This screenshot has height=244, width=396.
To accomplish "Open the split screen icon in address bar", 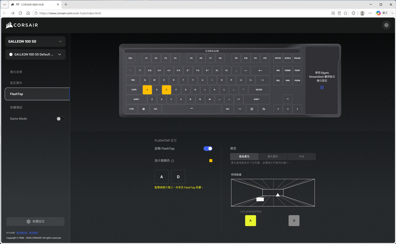I will click(333, 13).
